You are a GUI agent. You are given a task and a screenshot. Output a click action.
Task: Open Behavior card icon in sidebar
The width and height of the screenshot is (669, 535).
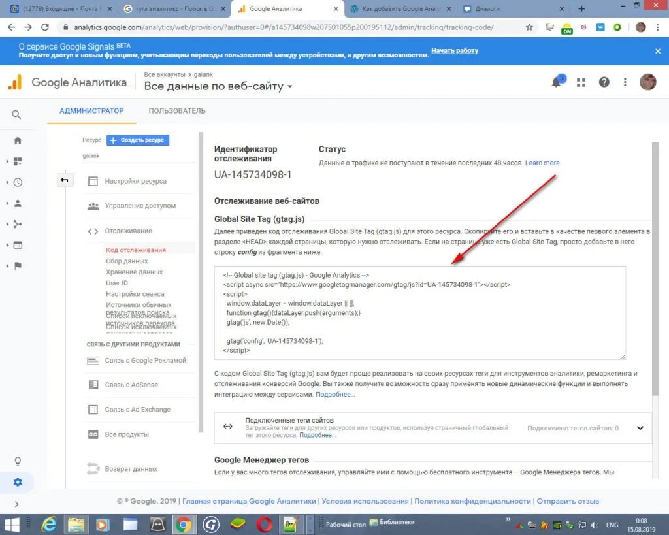click(x=18, y=245)
